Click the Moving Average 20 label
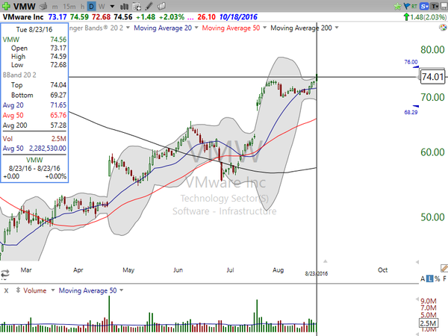Viewport: 448px width, 336px height. 163,28
